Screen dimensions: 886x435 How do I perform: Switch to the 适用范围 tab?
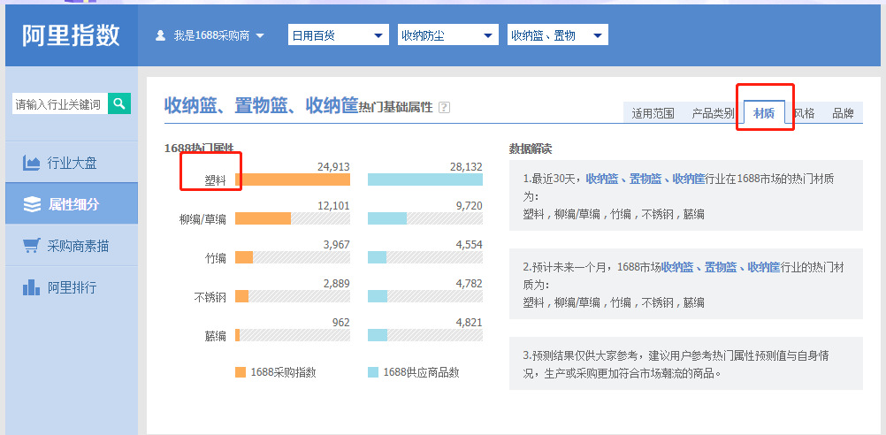pyautogui.click(x=653, y=113)
